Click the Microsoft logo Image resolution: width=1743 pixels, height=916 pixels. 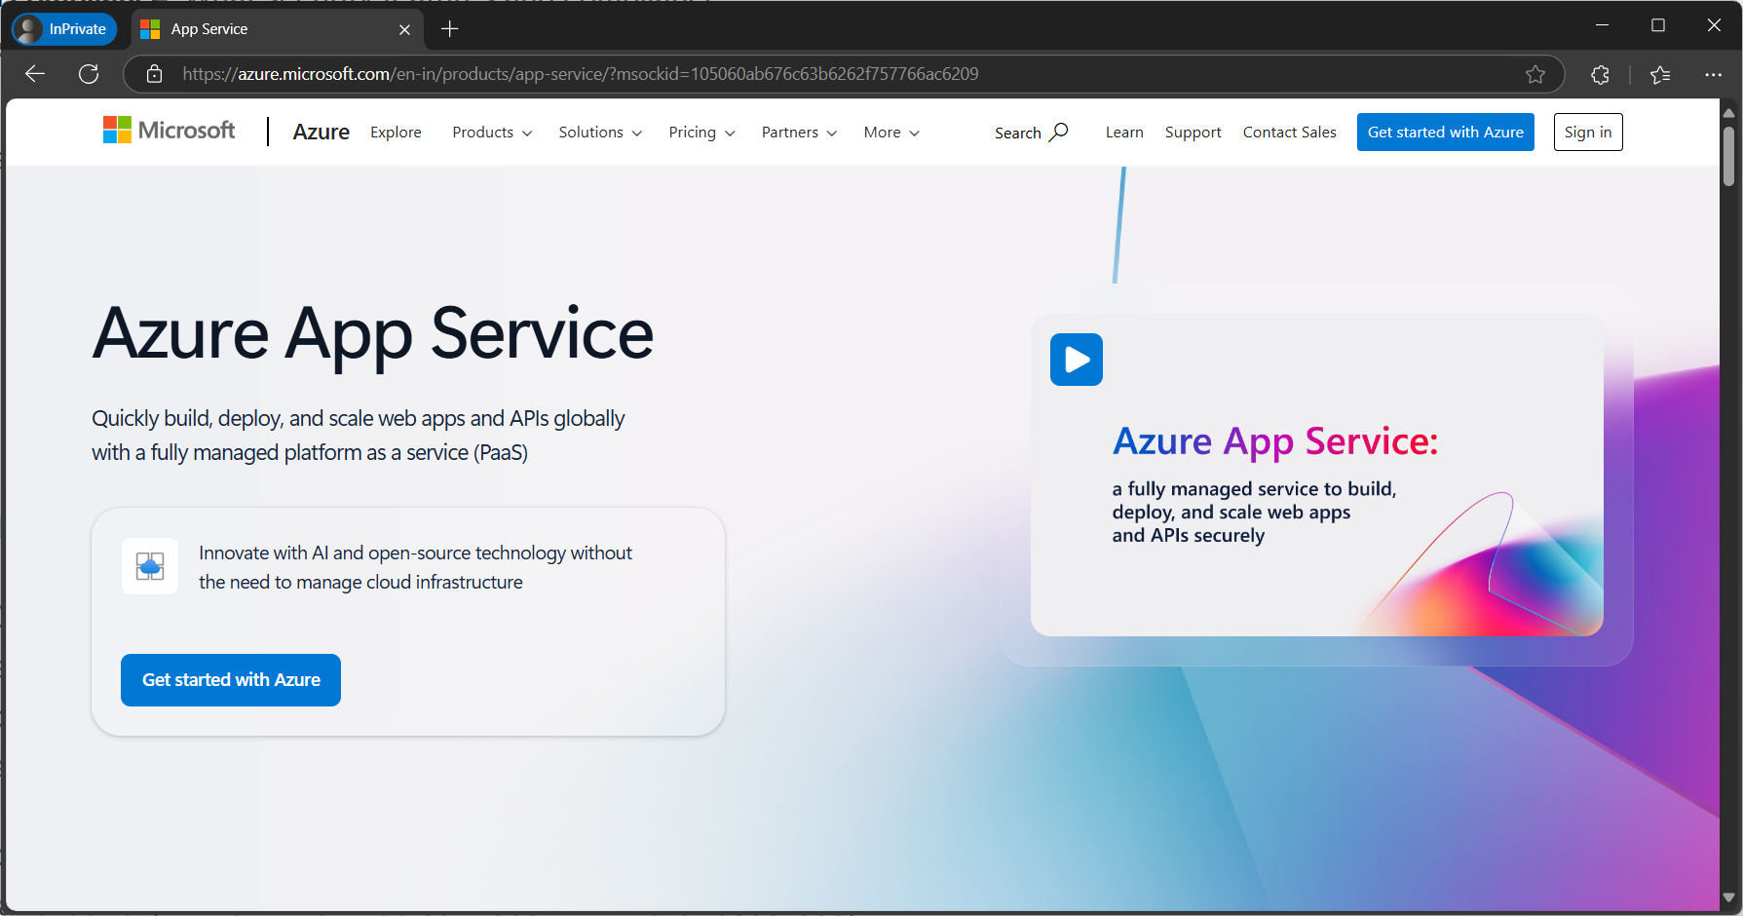click(x=169, y=130)
